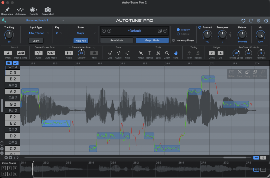The image size is (270, 178).
Task: Recall Zoom State 1
Action: coord(4,168)
